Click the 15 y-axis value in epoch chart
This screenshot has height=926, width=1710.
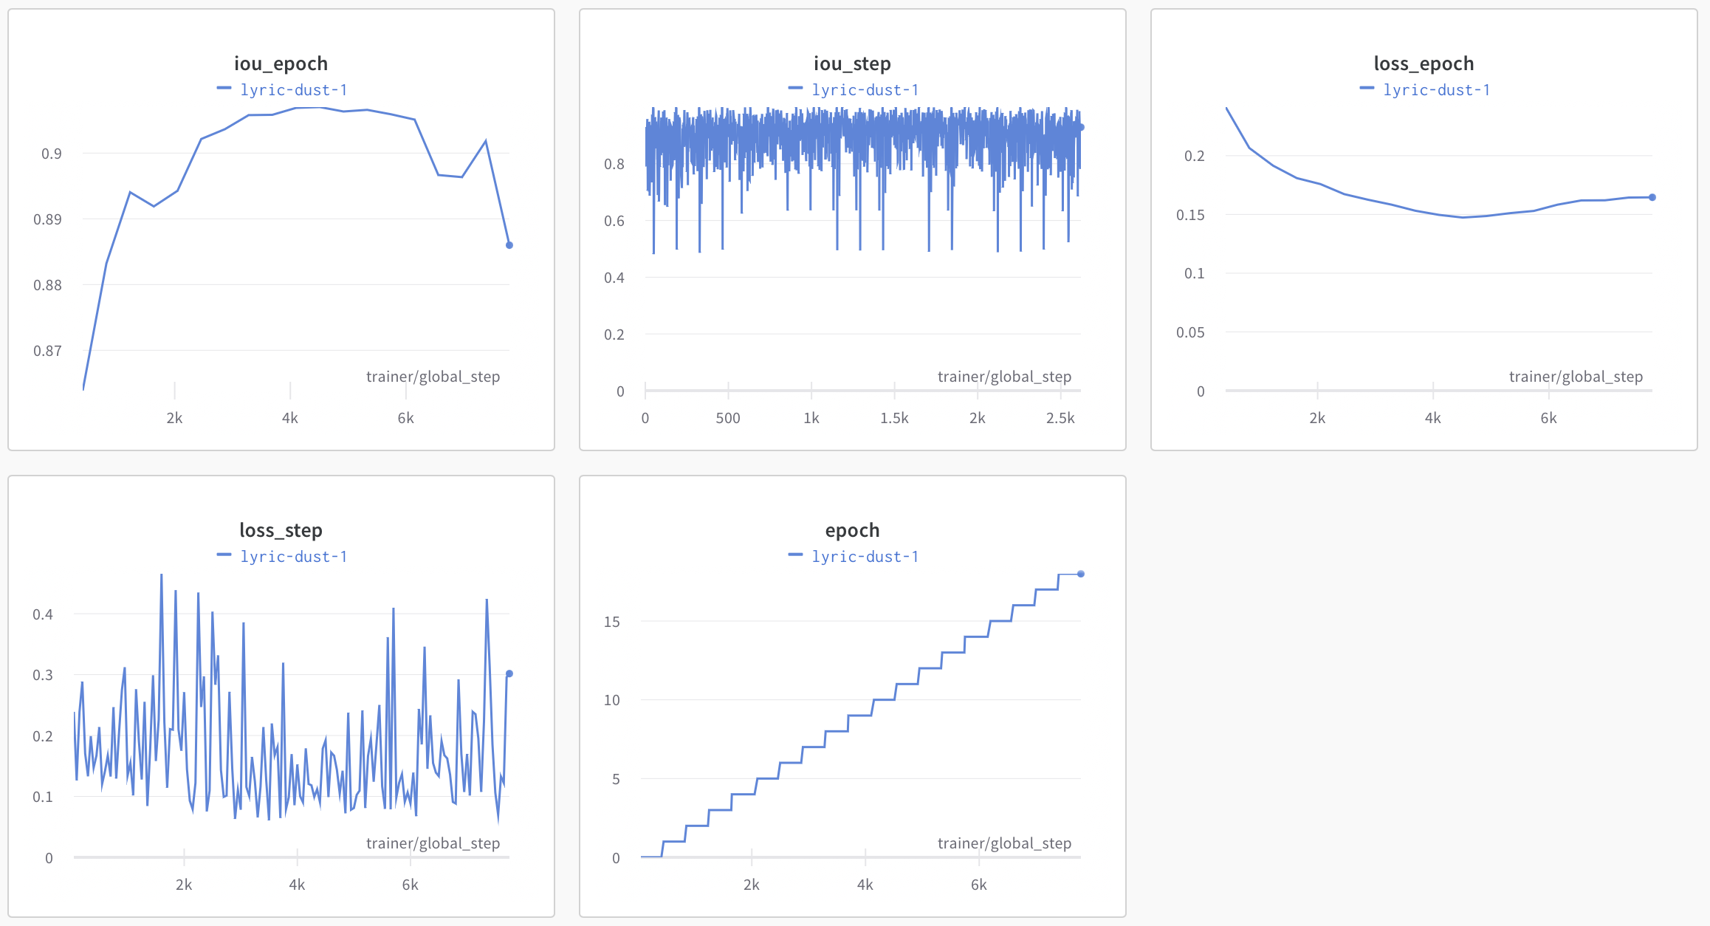click(x=612, y=622)
